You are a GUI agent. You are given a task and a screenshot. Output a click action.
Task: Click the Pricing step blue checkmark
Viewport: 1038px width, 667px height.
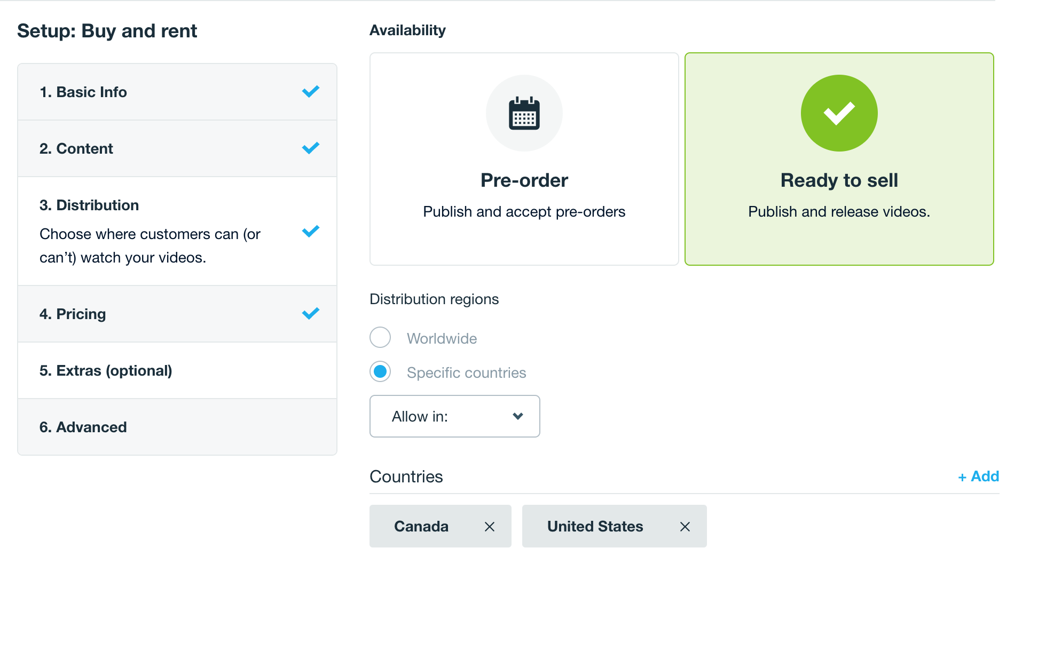point(310,314)
